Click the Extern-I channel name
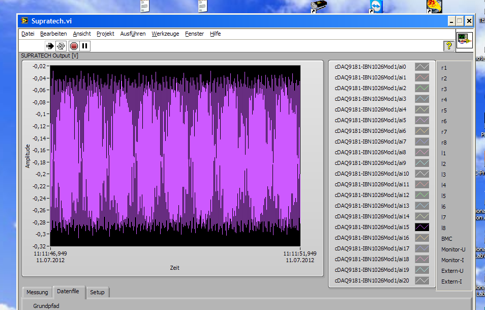 point(451,281)
